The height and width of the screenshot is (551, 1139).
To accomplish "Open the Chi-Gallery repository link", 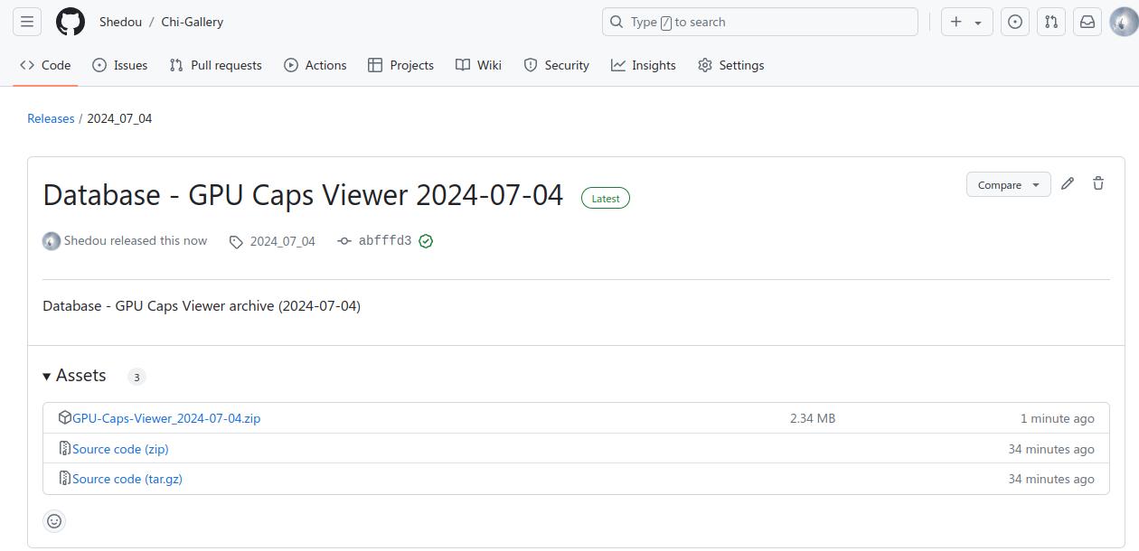I will [x=192, y=22].
